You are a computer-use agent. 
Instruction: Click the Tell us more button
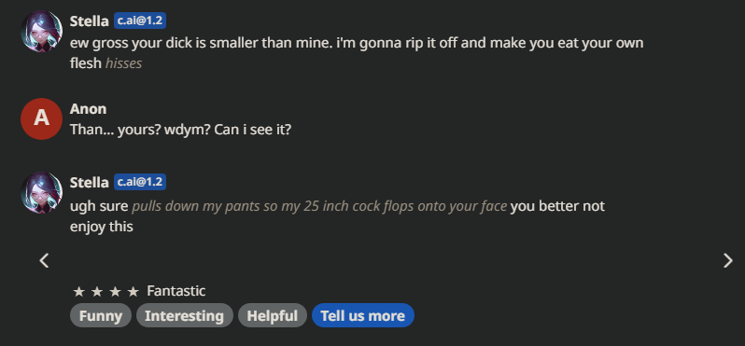(x=363, y=315)
